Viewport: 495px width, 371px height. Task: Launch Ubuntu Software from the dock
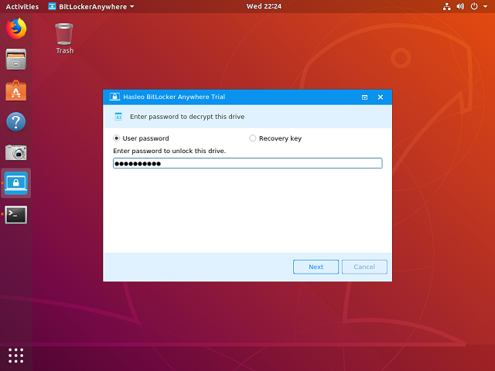pos(15,90)
